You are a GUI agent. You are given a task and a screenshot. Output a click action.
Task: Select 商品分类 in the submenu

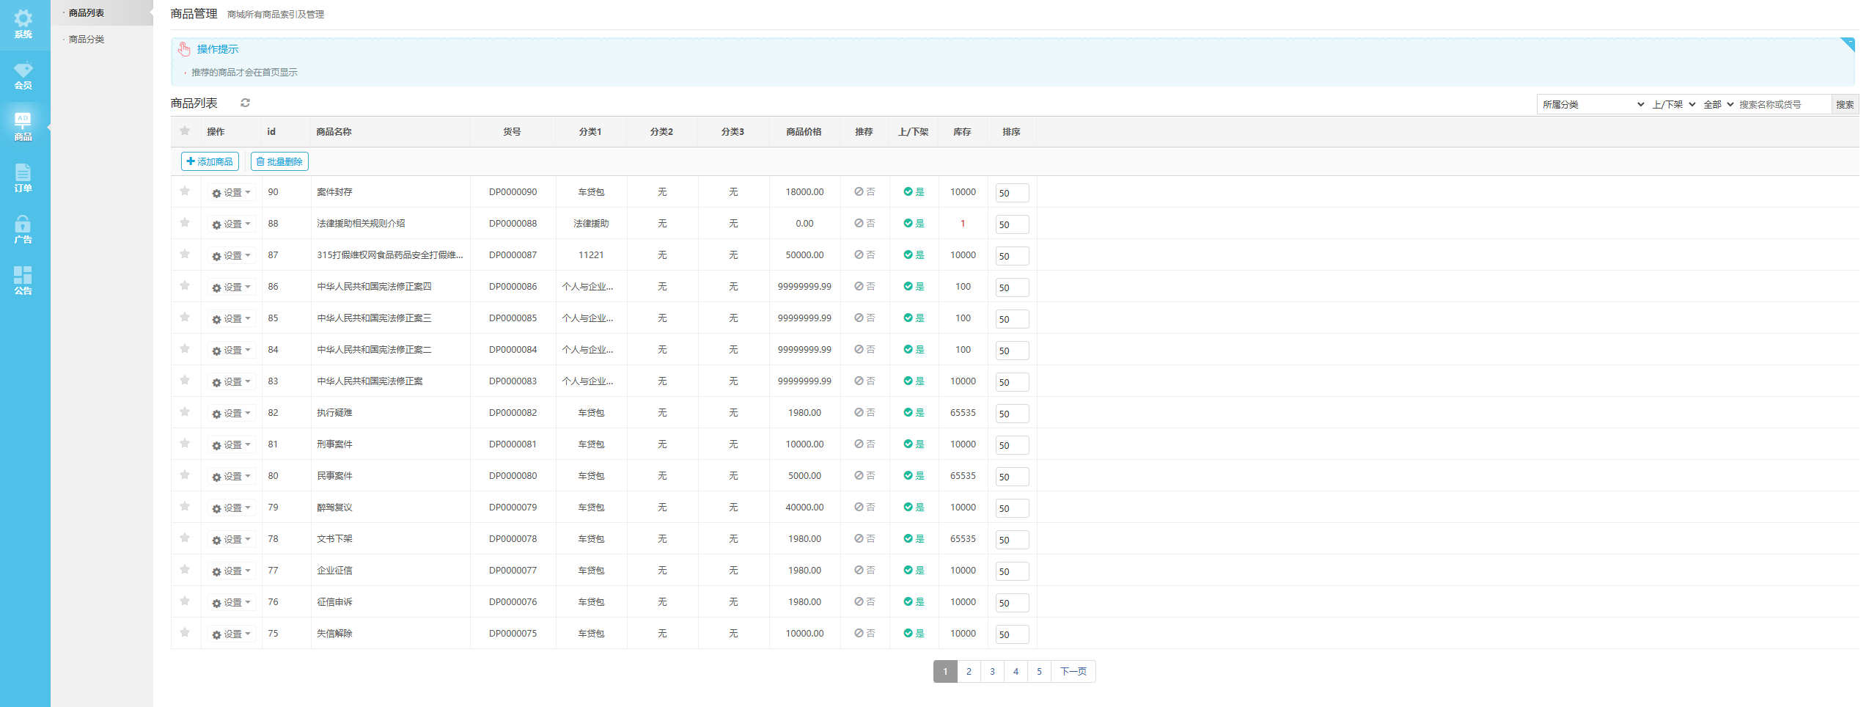87,40
